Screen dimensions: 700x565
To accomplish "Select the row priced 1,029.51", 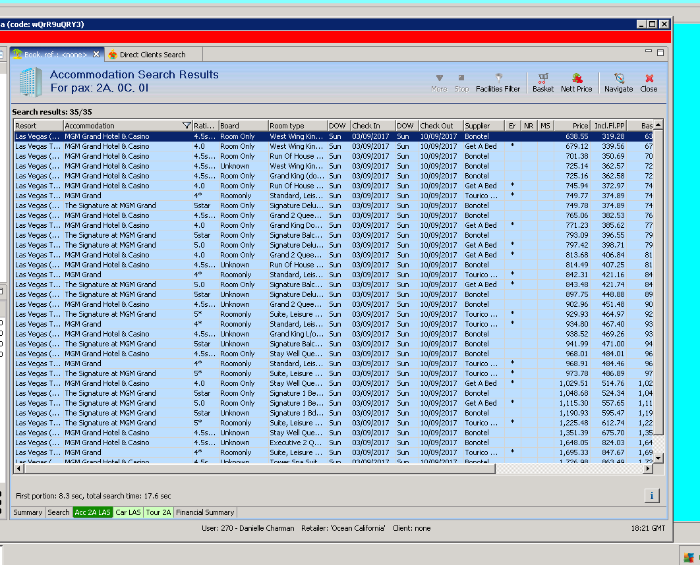I will pos(334,383).
